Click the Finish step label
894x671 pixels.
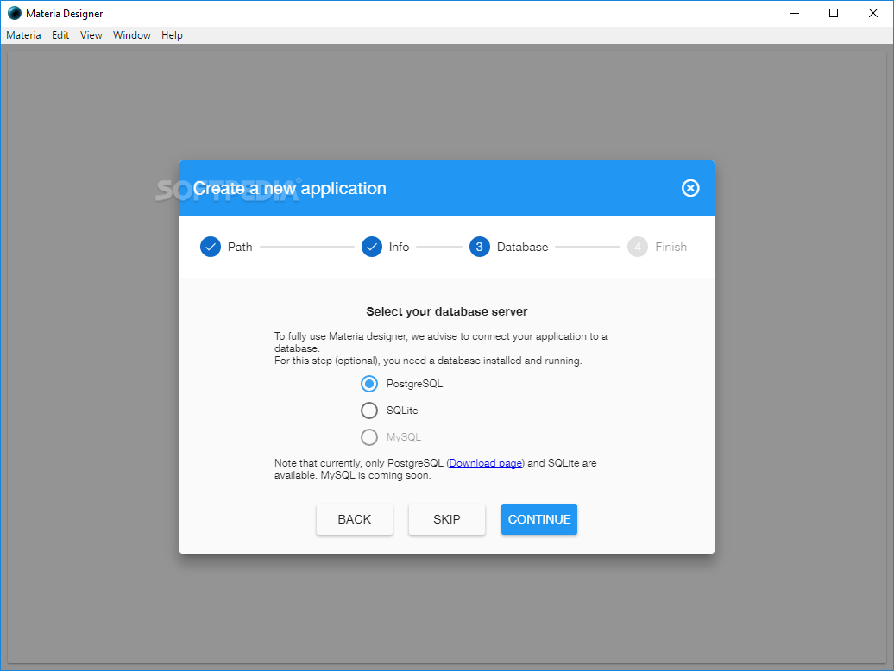pos(671,247)
